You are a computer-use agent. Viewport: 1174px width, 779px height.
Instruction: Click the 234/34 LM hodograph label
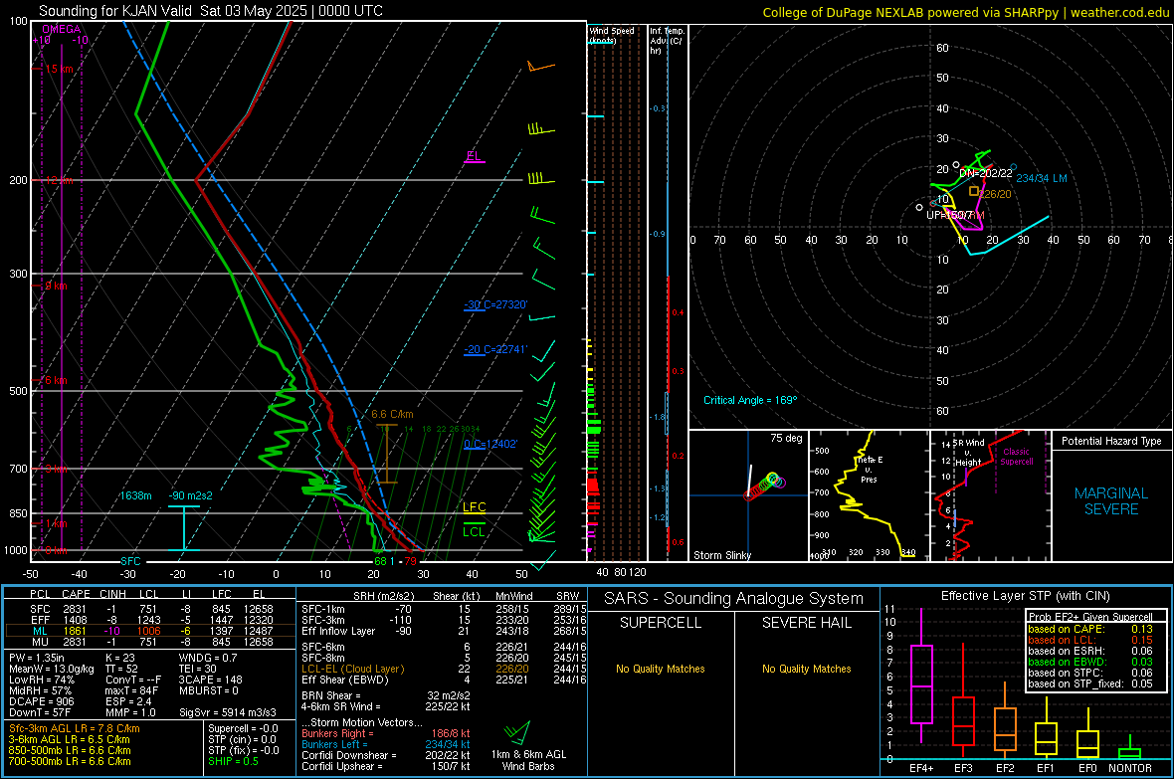(1042, 178)
